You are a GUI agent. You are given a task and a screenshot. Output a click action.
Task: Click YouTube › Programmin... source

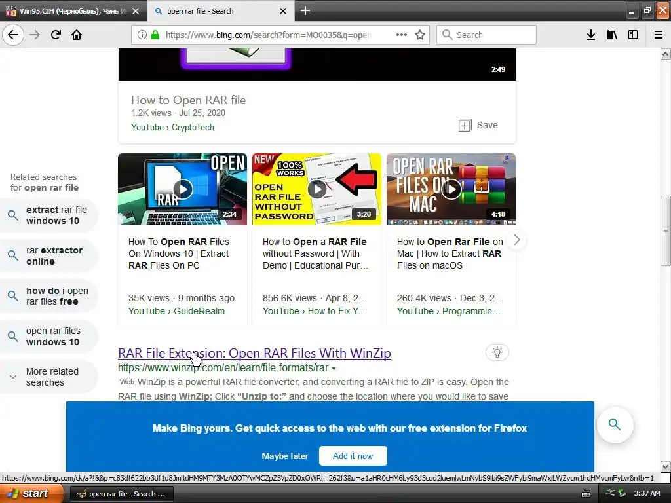point(448,311)
